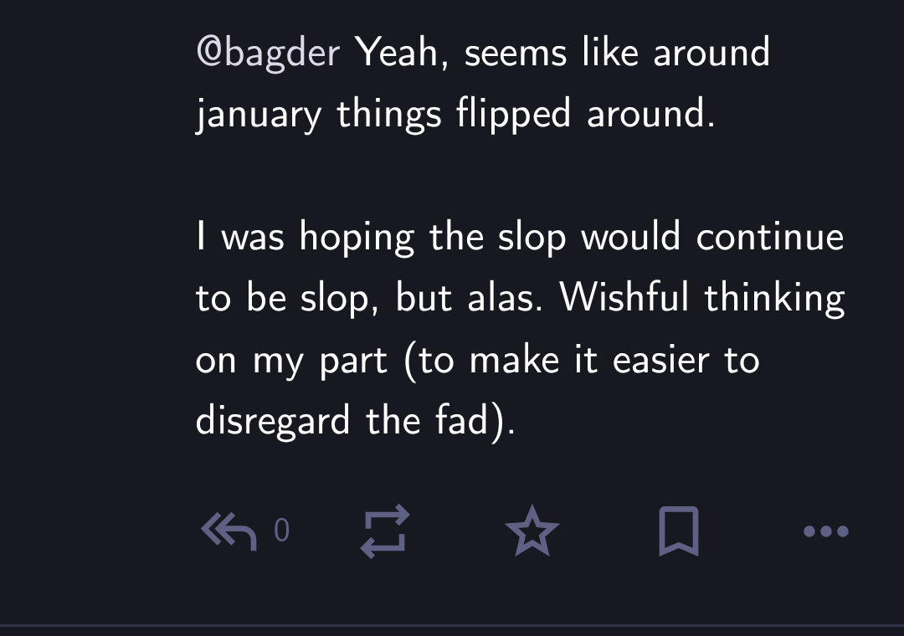Boost the post with the repeat icon

(x=385, y=531)
